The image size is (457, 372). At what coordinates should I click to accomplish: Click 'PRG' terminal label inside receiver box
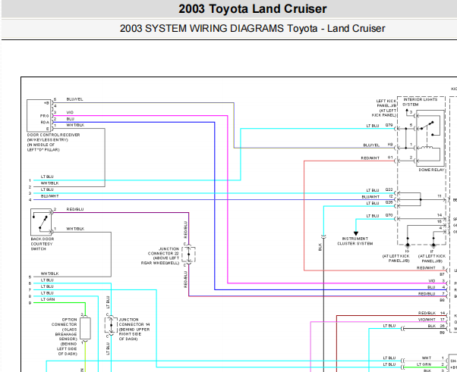(45, 116)
